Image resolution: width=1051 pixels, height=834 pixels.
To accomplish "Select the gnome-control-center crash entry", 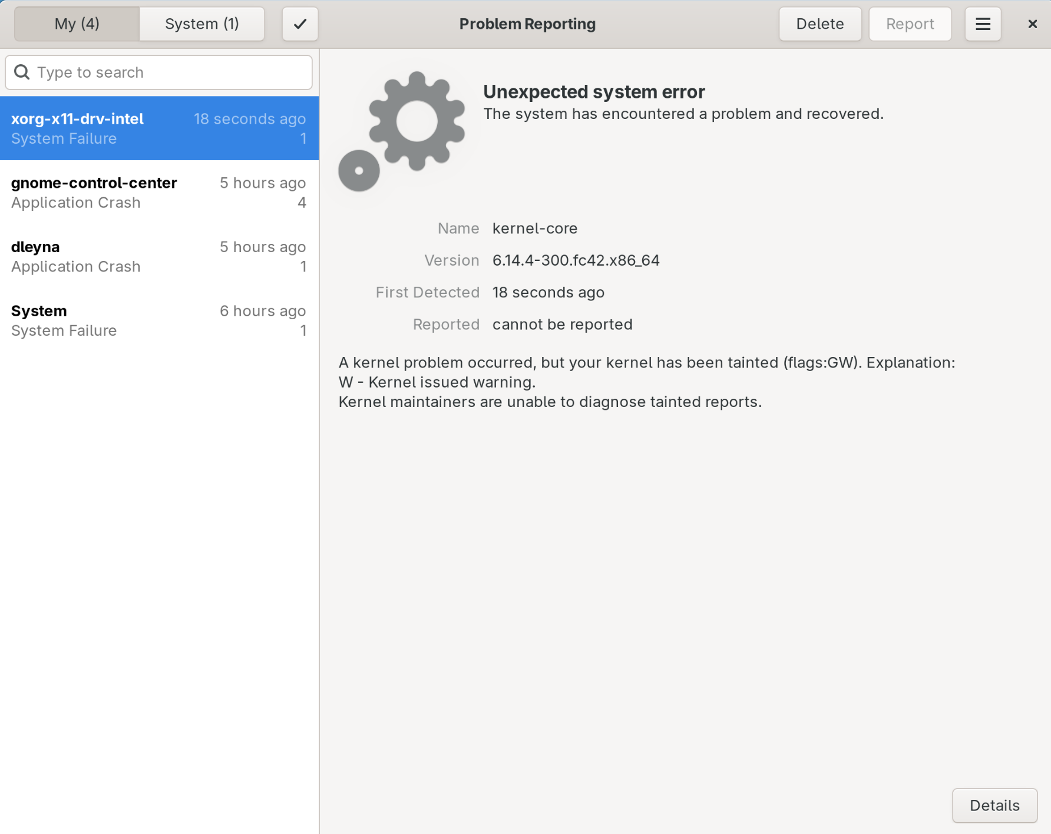I will [x=159, y=193].
